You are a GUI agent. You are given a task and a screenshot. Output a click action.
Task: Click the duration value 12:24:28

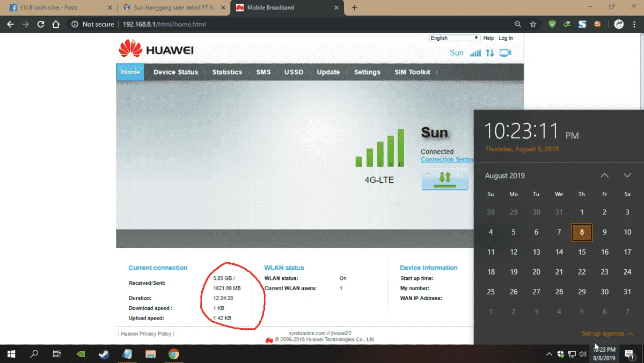click(223, 298)
